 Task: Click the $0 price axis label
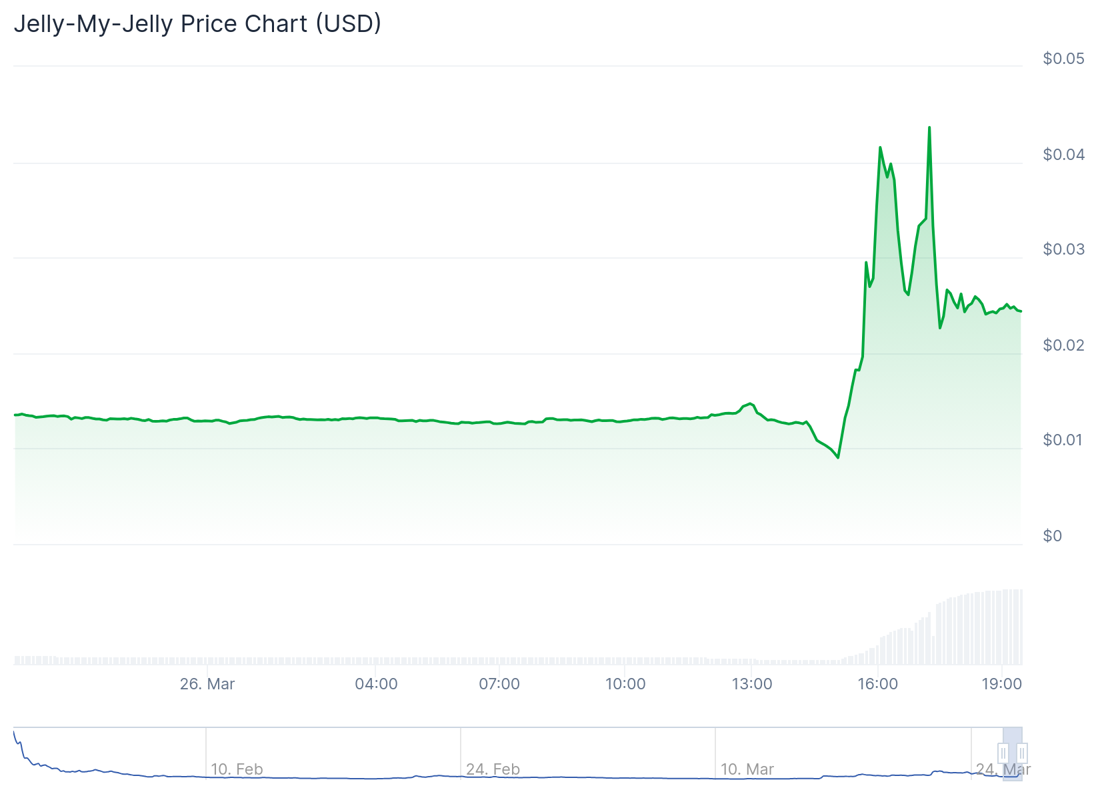click(1053, 536)
